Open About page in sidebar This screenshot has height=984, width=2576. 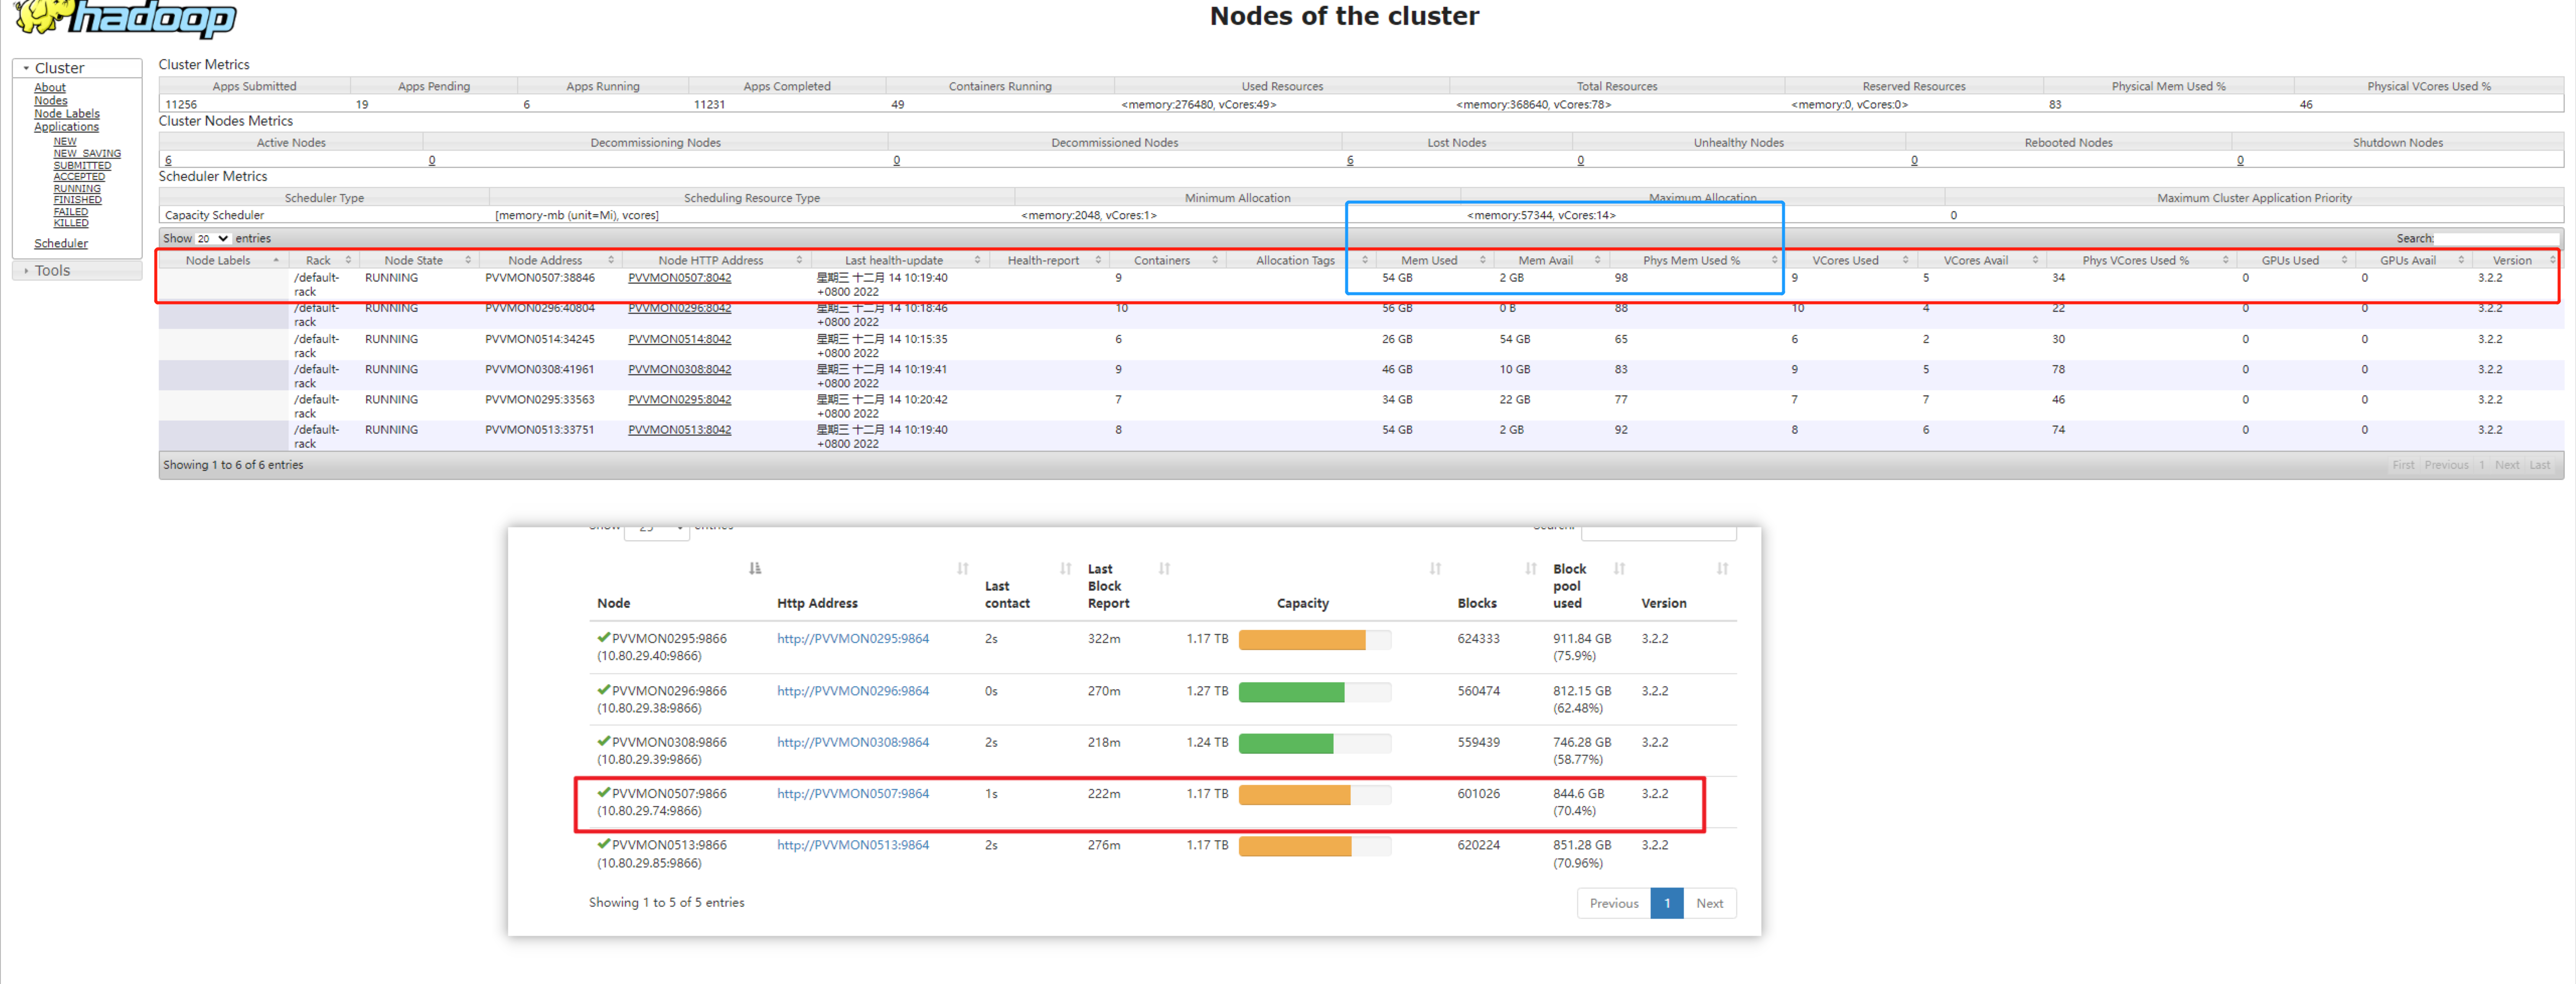pos(50,88)
